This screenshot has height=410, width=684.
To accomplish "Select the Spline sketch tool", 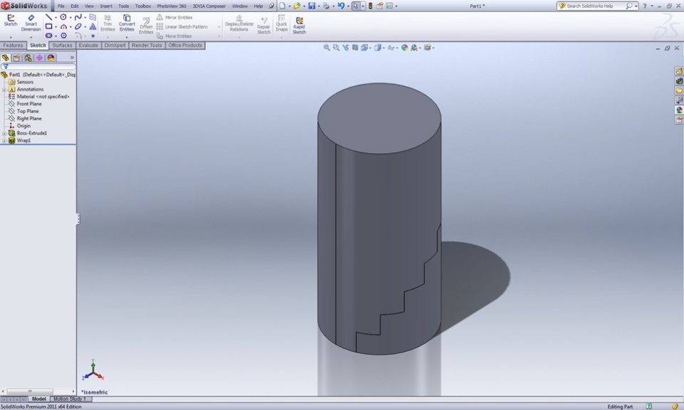I will pyautogui.click(x=78, y=17).
